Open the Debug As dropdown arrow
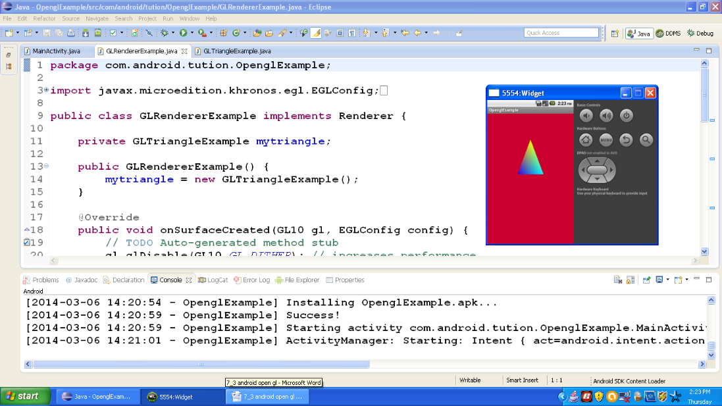 pos(173,33)
